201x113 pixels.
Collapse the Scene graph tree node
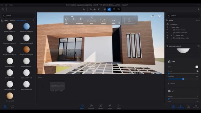click(170, 27)
